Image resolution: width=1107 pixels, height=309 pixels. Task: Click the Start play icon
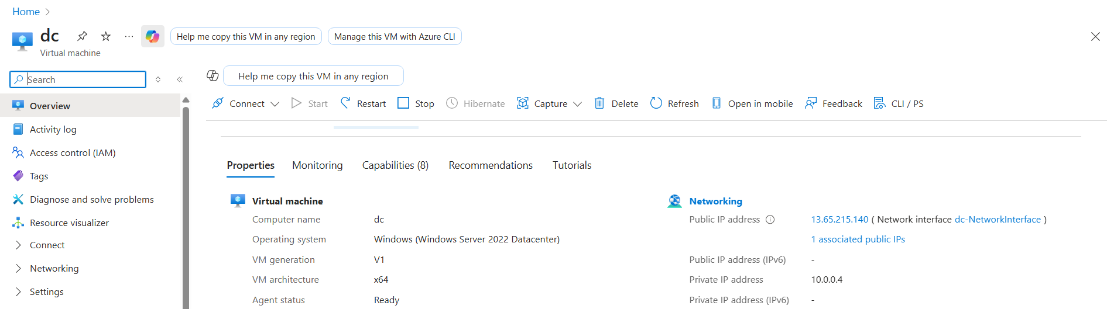296,103
